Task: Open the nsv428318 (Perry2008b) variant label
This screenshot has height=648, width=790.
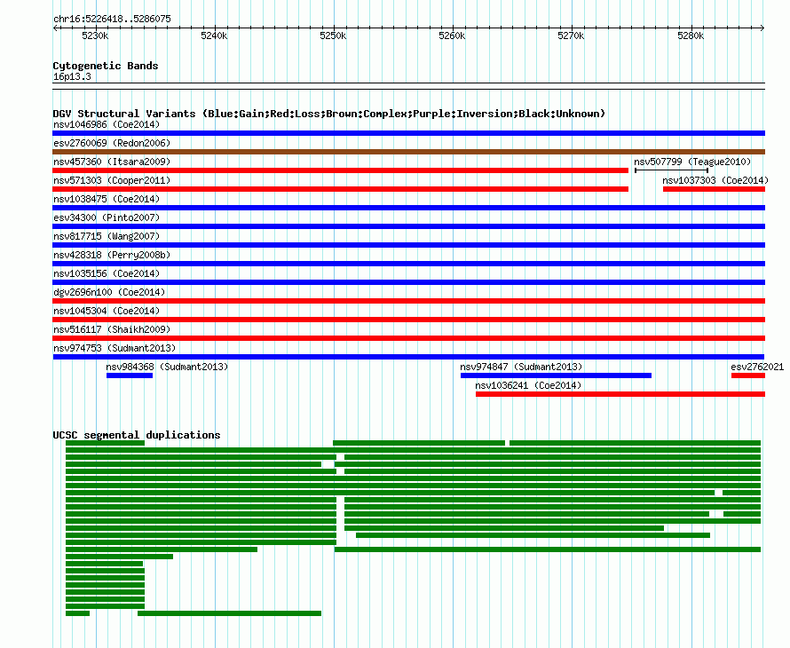Action: point(111,255)
